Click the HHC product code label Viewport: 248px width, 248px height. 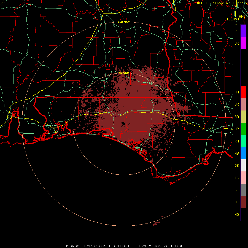[242, 17]
